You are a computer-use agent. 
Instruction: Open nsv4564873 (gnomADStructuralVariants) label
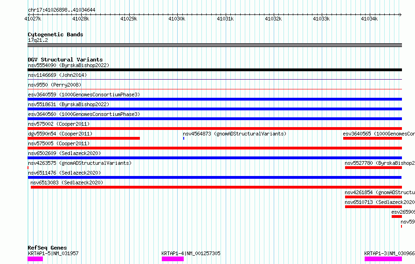pos(235,134)
